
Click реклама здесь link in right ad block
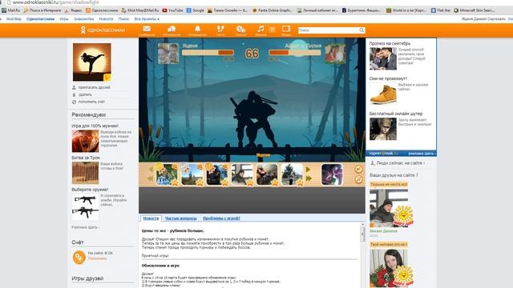pyautogui.click(x=422, y=154)
